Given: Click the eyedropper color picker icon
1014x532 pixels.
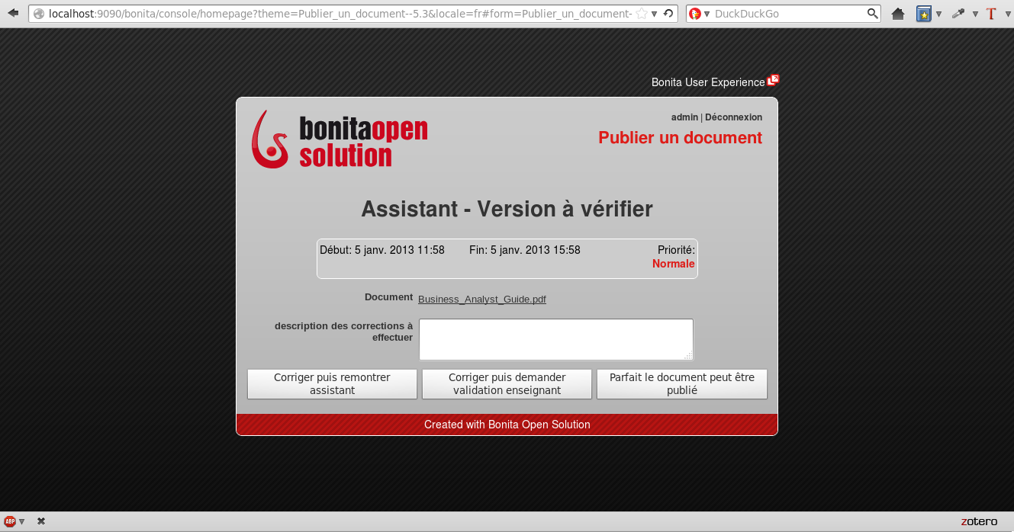Looking at the screenshot, I should coord(958,14).
